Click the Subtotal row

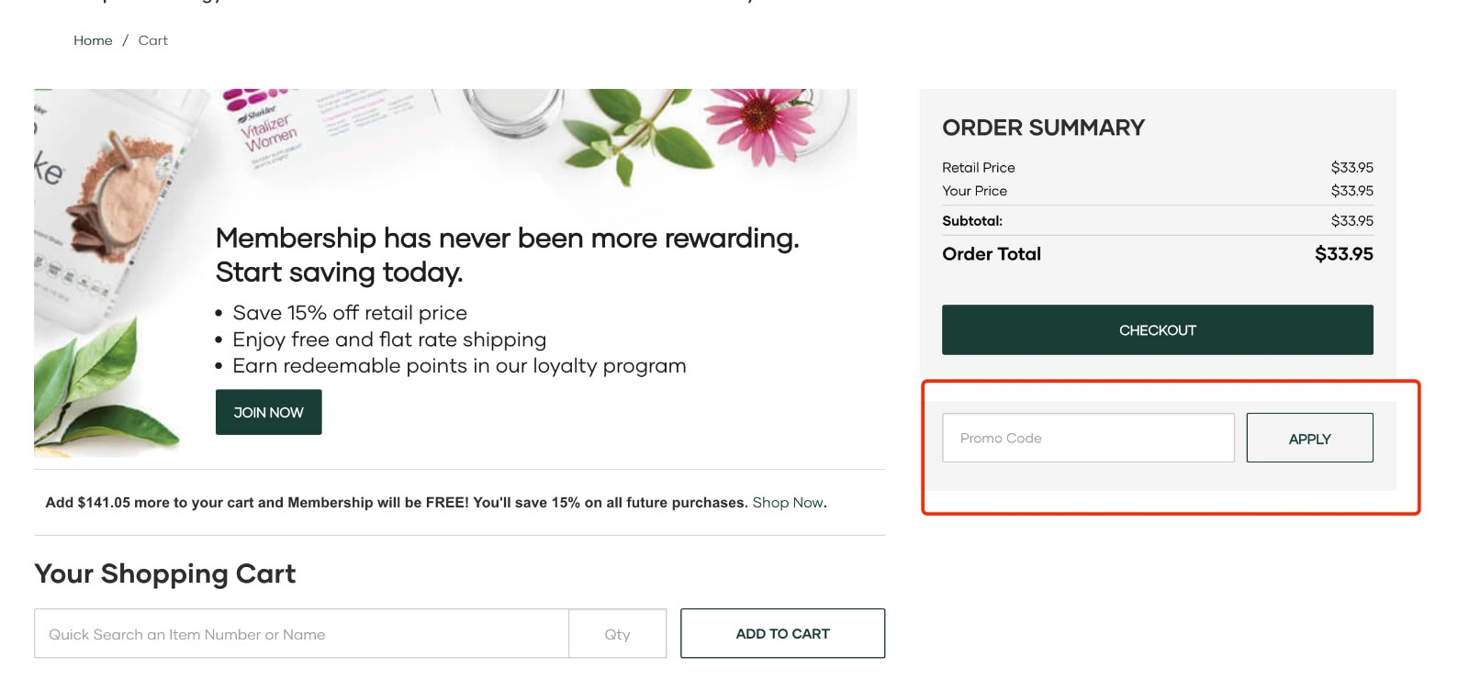(1157, 220)
